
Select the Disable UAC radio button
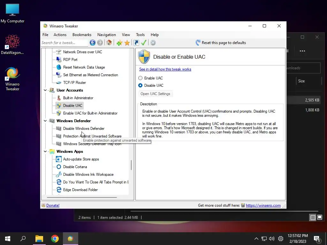(141, 85)
